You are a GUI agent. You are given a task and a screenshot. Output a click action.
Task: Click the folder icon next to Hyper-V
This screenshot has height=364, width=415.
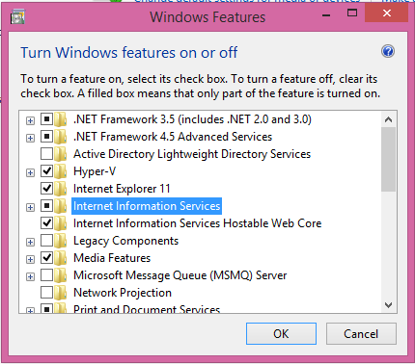click(60, 171)
